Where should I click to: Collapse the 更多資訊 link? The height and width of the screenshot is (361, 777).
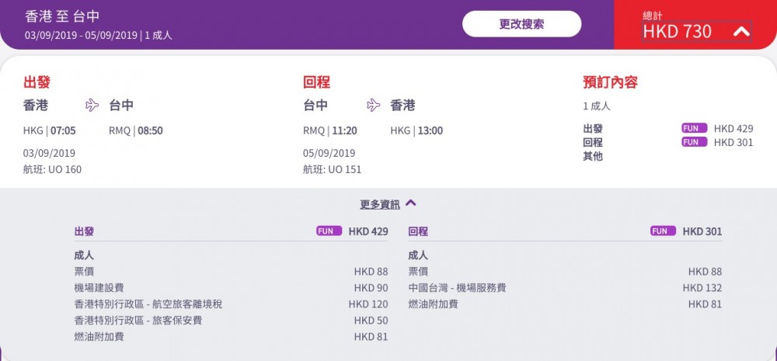tap(388, 204)
